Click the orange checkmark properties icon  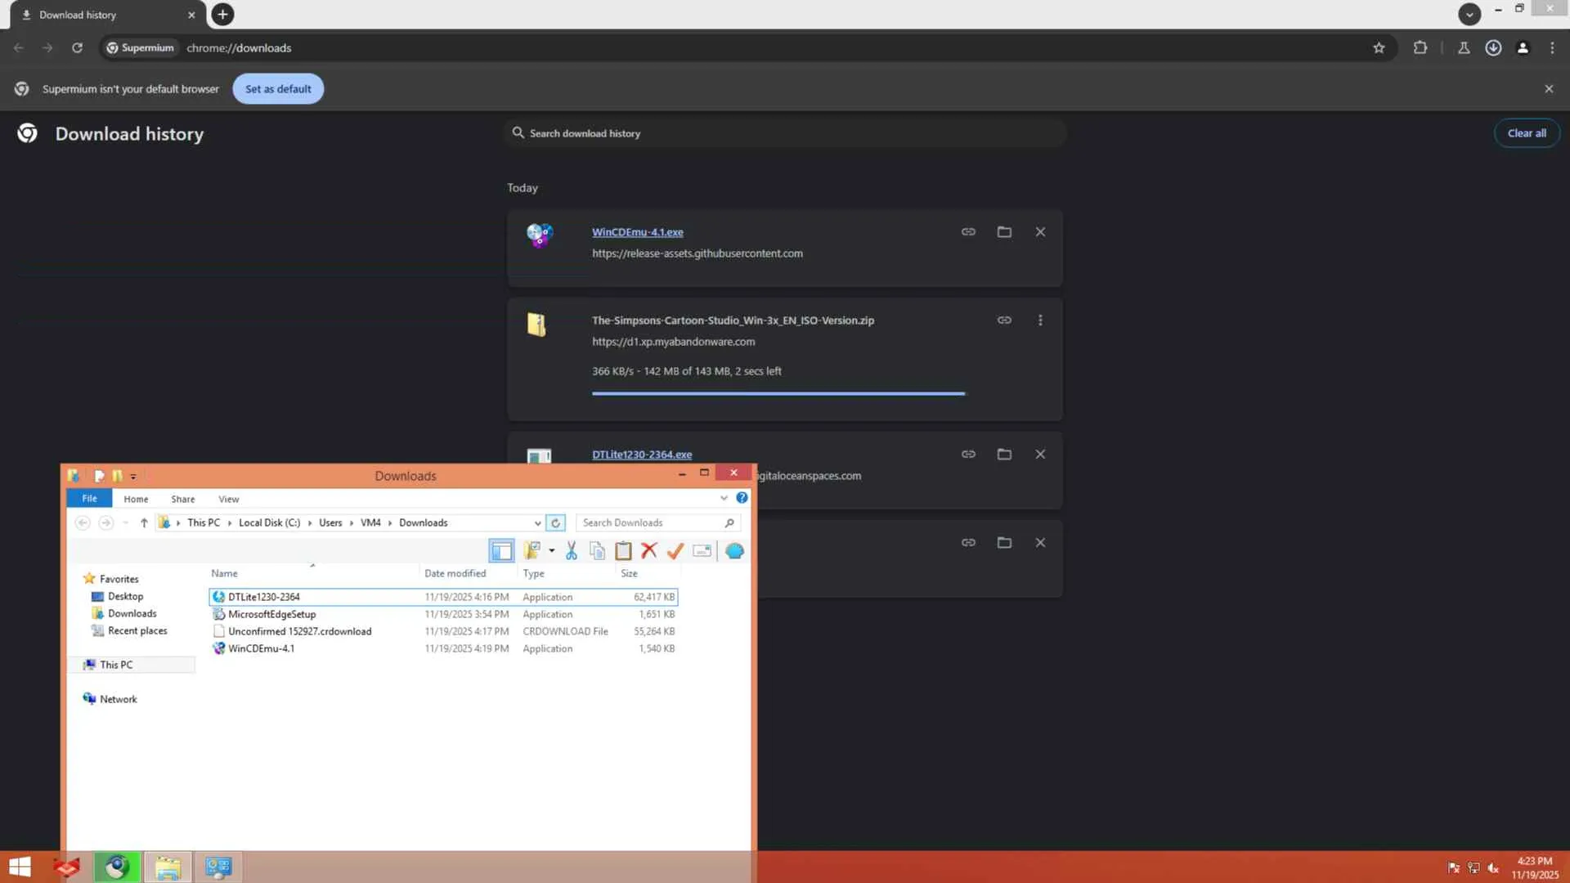[675, 551]
